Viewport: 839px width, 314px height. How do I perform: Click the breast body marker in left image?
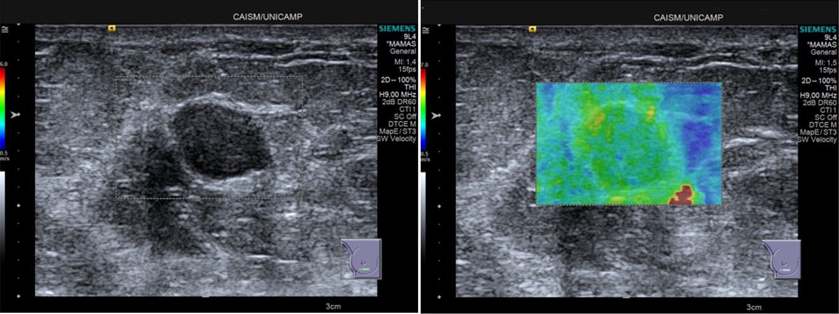tap(360, 259)
